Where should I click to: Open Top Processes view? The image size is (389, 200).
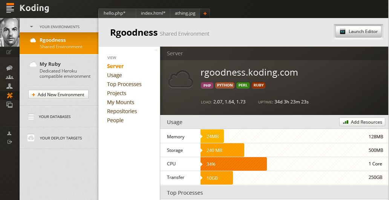point(124,84)
